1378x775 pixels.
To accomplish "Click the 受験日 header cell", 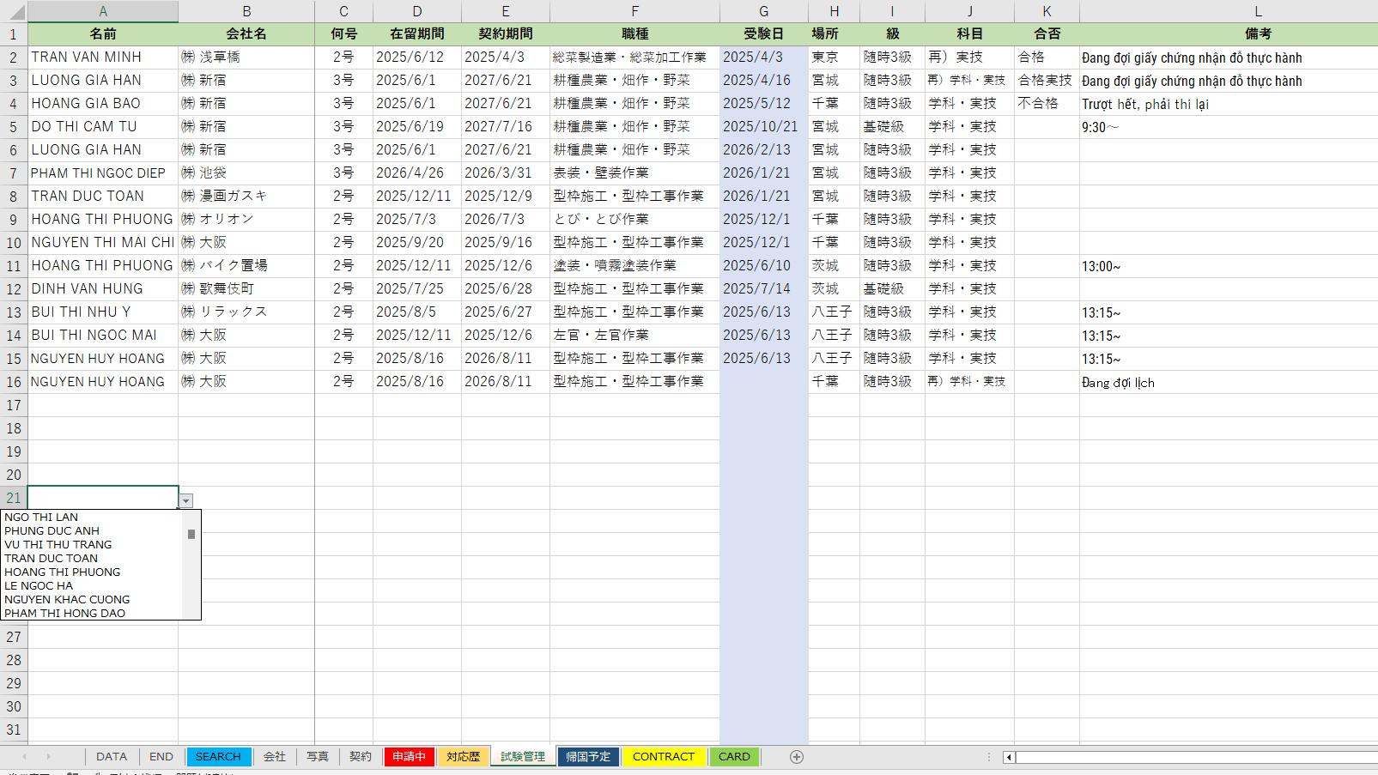I will click(763, 34).
